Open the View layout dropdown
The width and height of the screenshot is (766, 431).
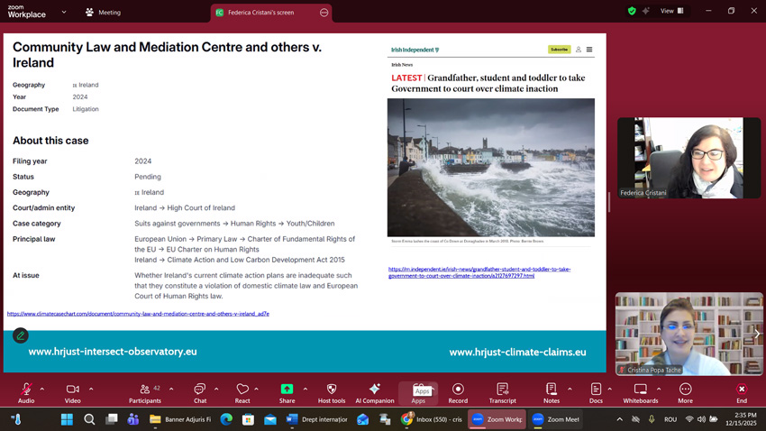(x=672, y=11)
